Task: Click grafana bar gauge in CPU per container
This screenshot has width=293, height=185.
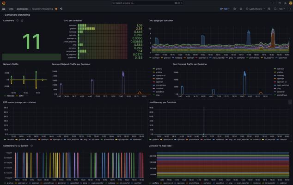Action: click(103, 29)
